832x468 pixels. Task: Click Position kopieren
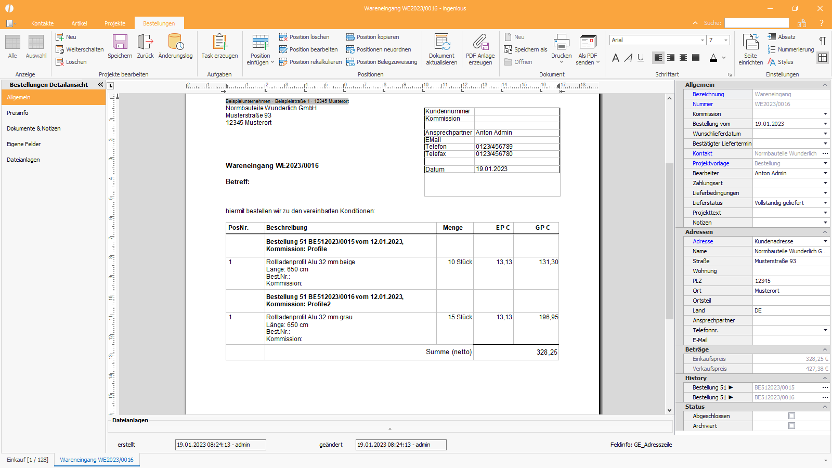[x=373, y=37]
